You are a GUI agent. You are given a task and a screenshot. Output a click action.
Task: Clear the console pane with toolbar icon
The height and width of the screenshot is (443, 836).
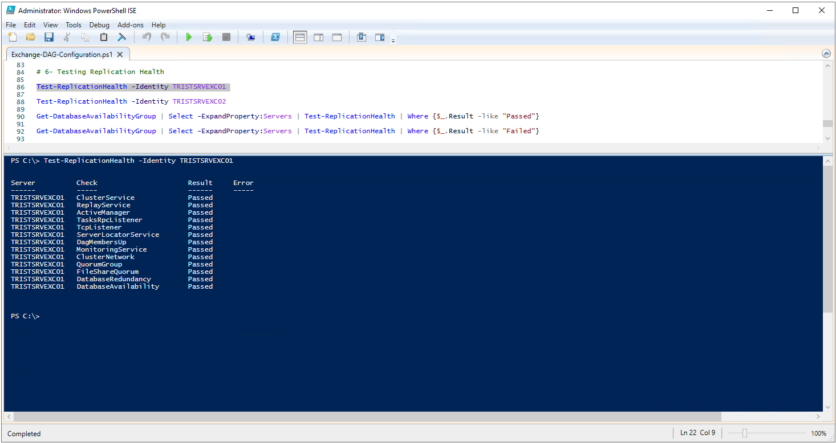[x=122, y=37]
